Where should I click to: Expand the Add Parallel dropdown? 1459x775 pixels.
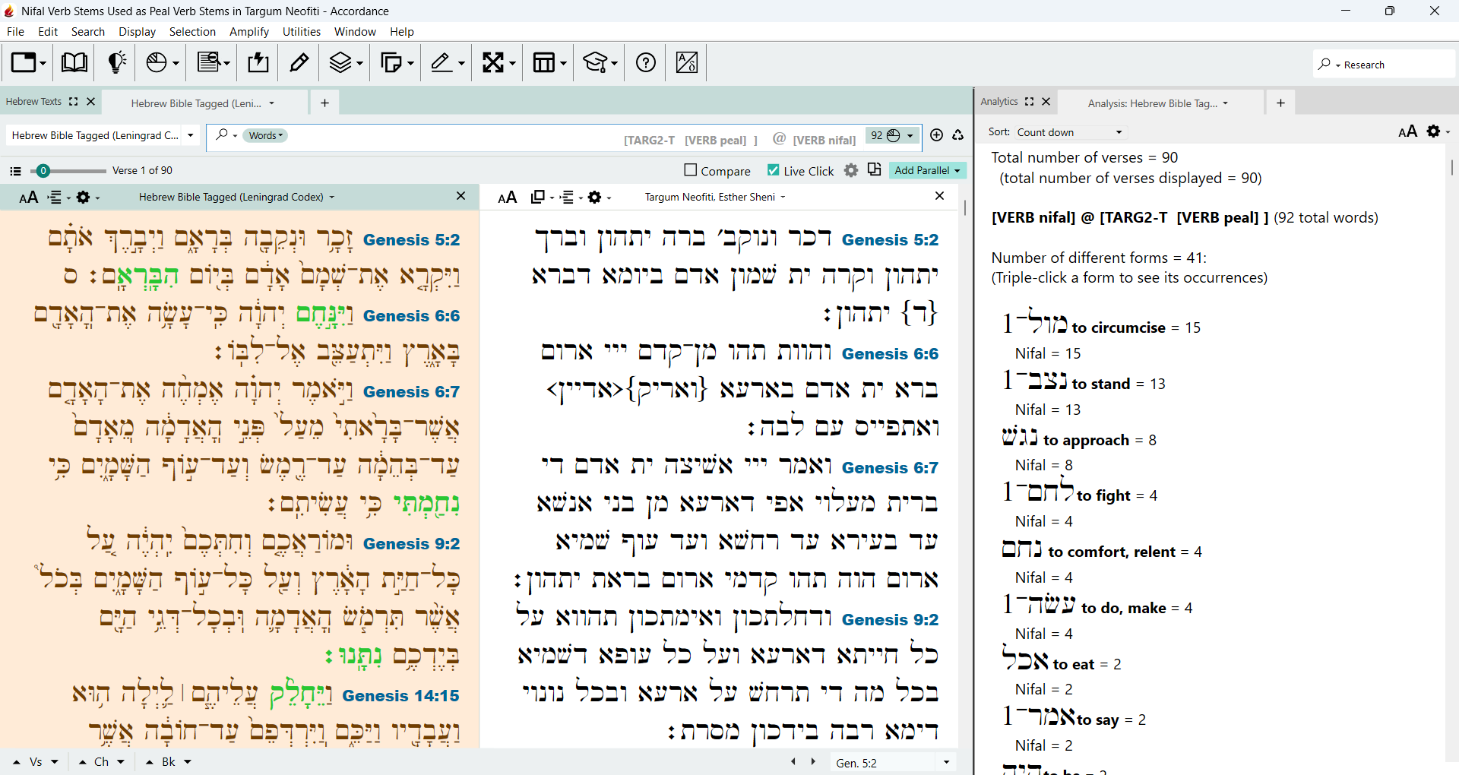click(x=928, y=170)
